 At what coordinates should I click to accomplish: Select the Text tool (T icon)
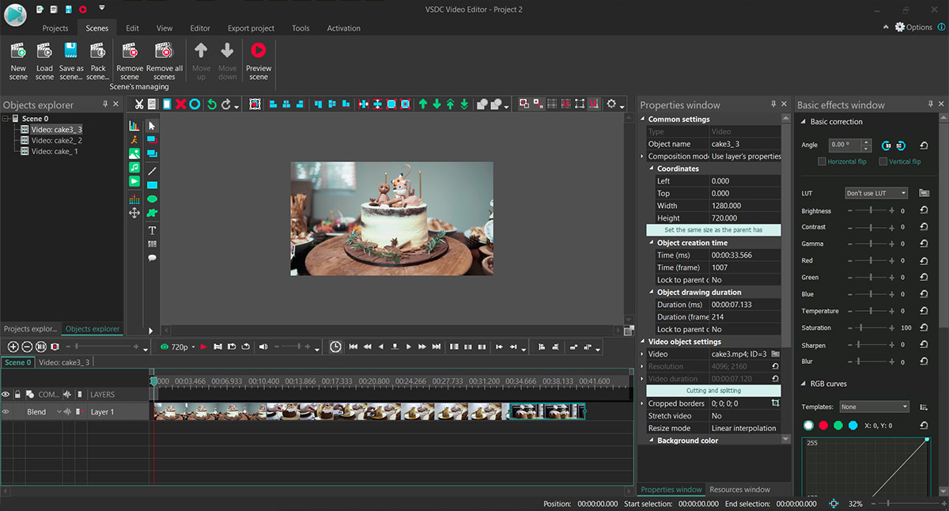[152, 229]
